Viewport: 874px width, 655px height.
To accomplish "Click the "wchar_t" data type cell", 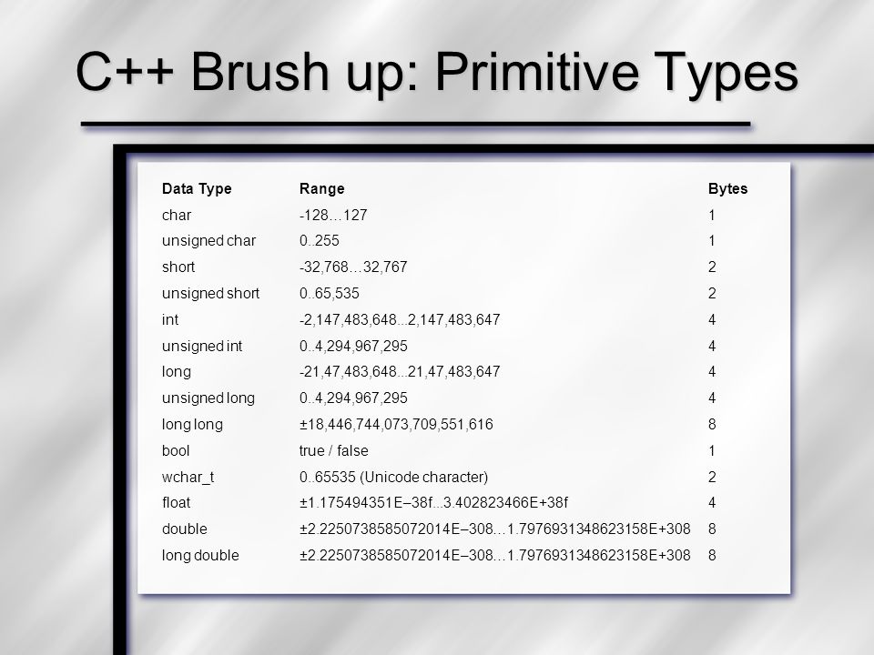I will coord(188,478).
